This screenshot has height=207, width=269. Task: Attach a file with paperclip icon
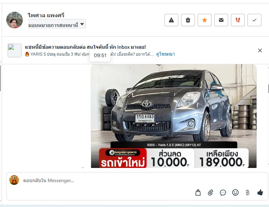pyautogui.click(x=210, y=192)
